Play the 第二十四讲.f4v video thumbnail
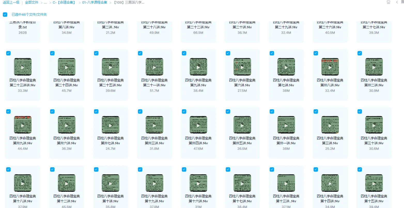 click(x=67, y=67)
